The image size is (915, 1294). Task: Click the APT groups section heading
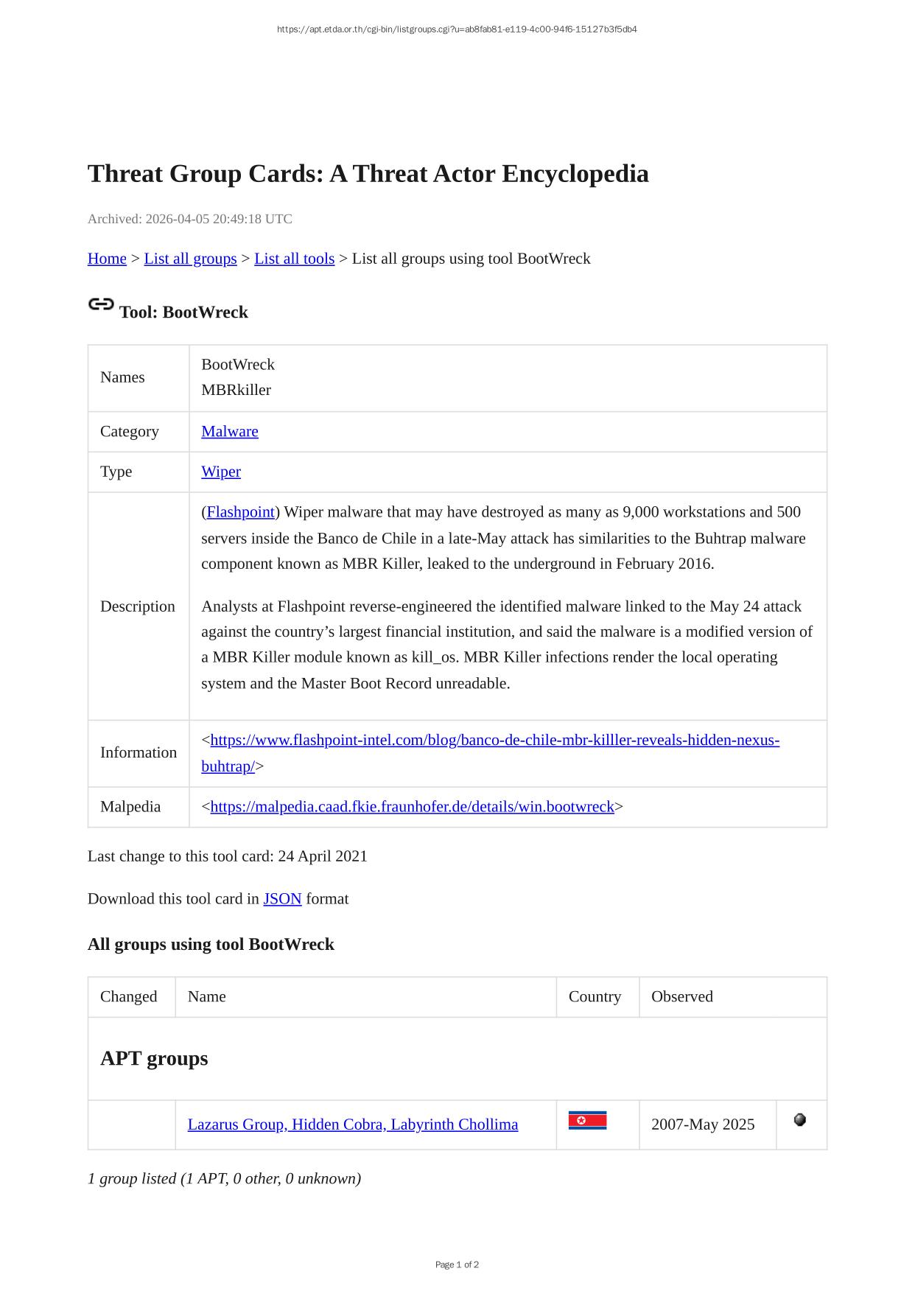point(154,1059)
